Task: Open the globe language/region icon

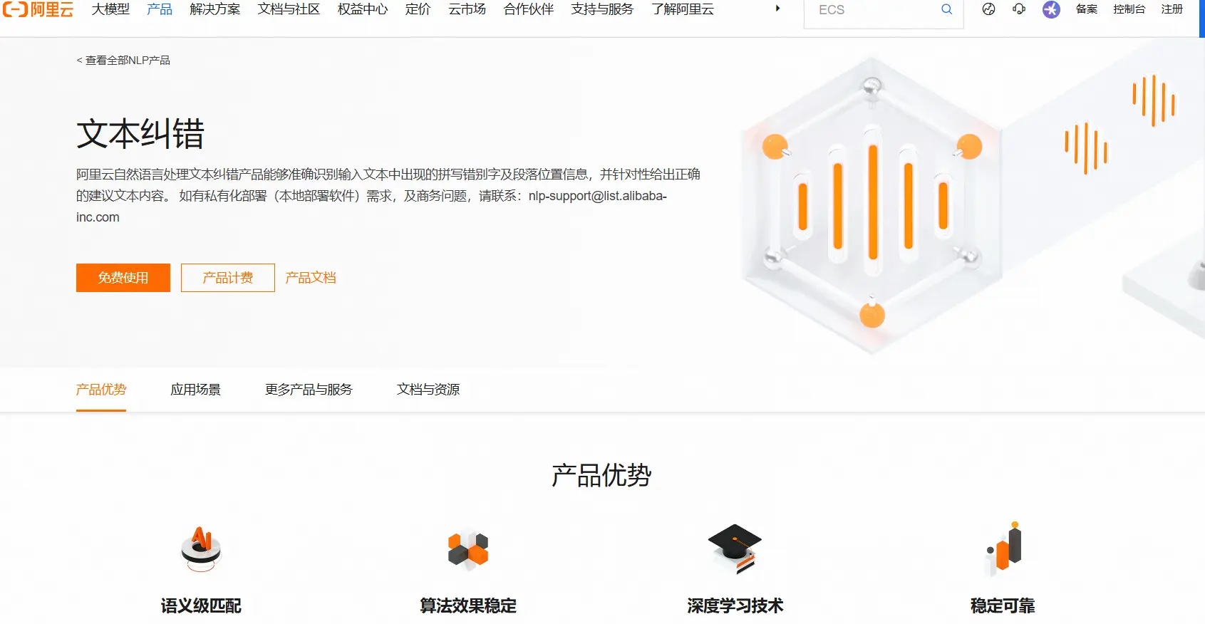Action: [x=988, y=9]
